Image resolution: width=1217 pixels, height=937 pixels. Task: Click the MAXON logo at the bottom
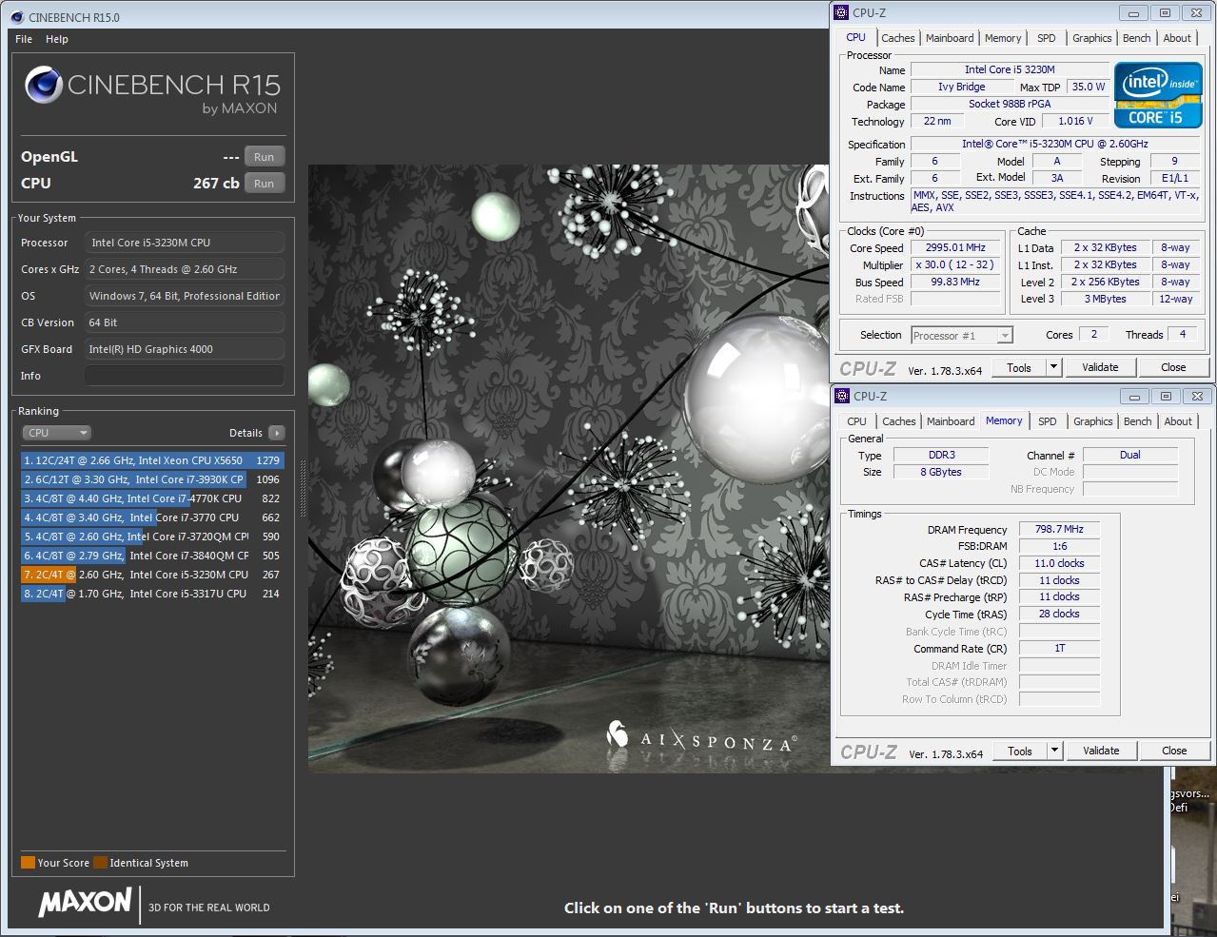coord(85,903)
